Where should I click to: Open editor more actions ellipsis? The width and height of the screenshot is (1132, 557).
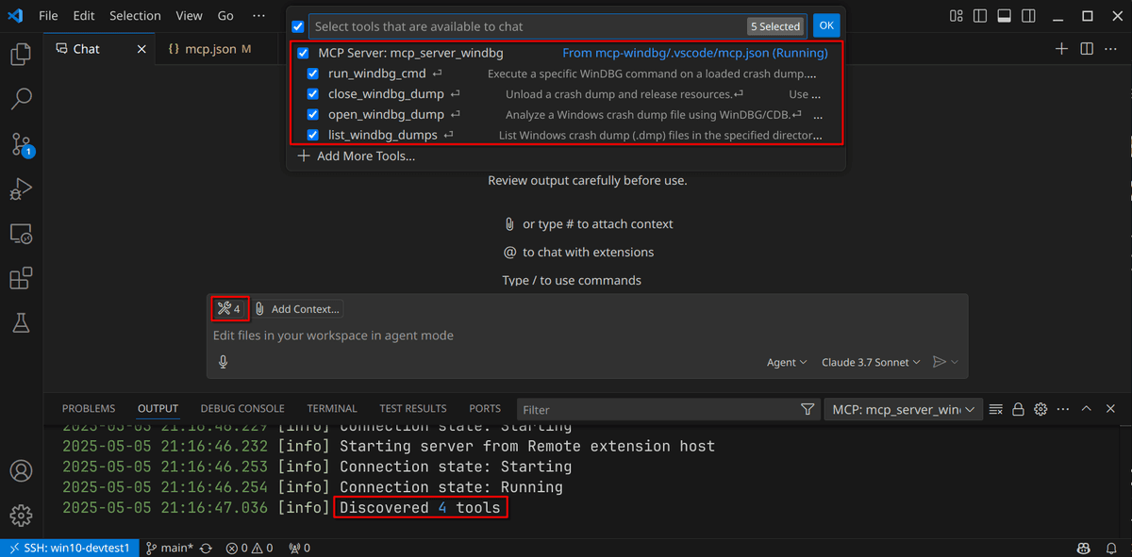1111,49
